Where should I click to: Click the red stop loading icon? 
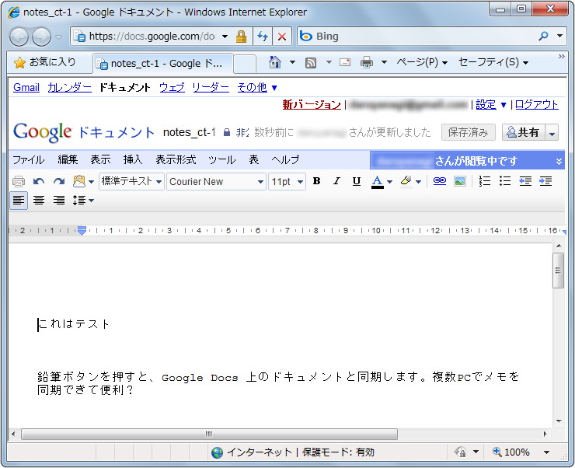[282, 37]
